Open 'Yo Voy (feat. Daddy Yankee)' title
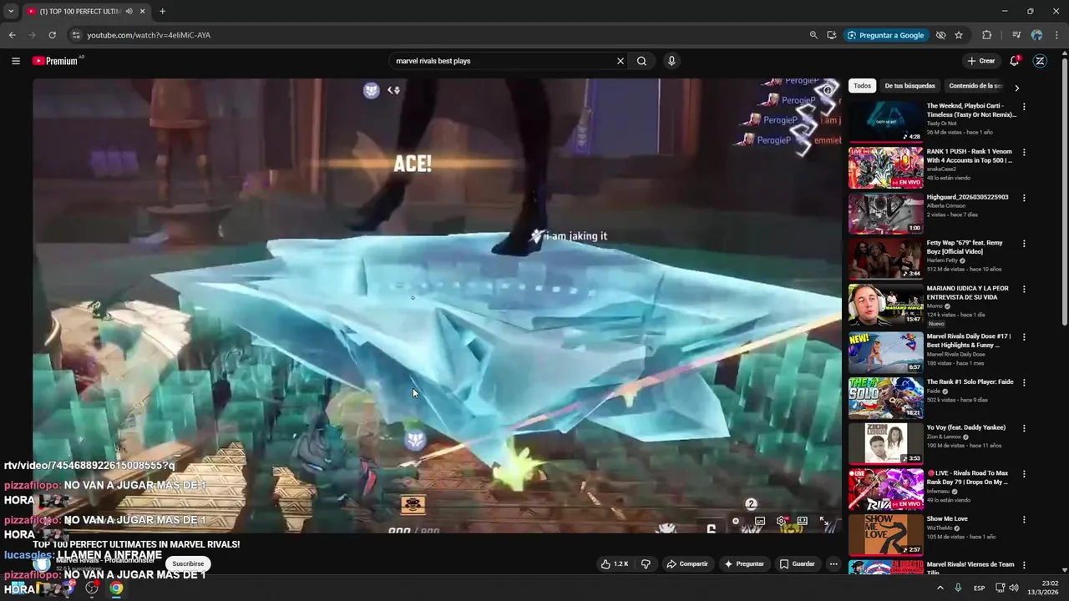 tap(966, 427)
